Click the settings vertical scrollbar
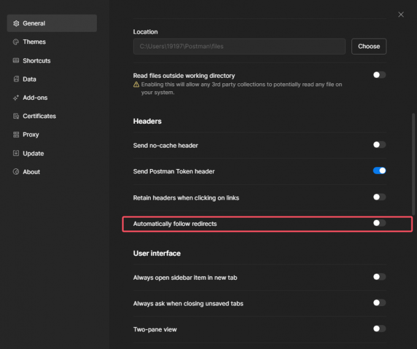The height and width of the screenshot is (349, 417). coord(413,164)
